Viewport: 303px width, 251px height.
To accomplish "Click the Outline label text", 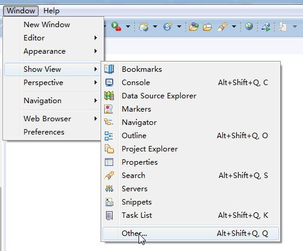I will [134, 136].
